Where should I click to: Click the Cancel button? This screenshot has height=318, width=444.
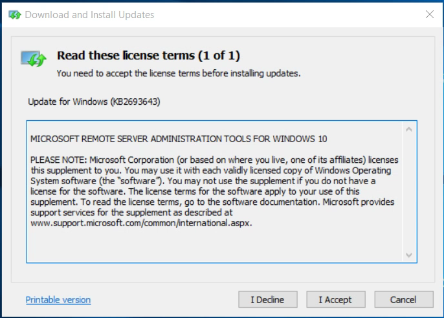tap(403, 299)
